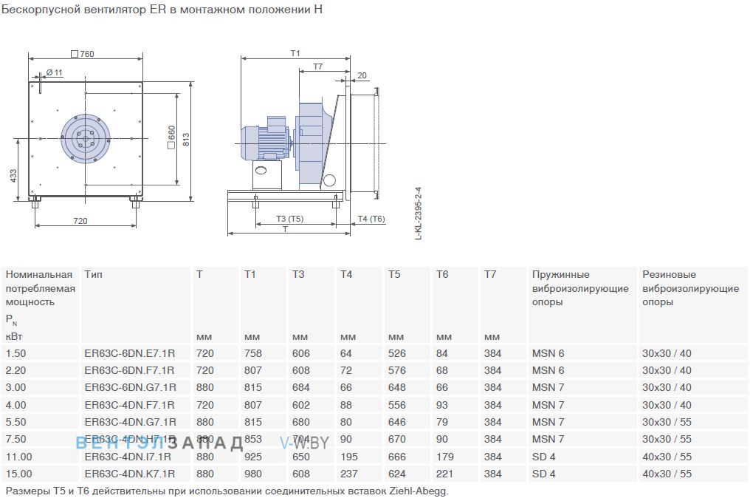750x501 pixels.
Task: Click the 15.00 kW power value
Action: pyautogui.click(x=19, y=474)
